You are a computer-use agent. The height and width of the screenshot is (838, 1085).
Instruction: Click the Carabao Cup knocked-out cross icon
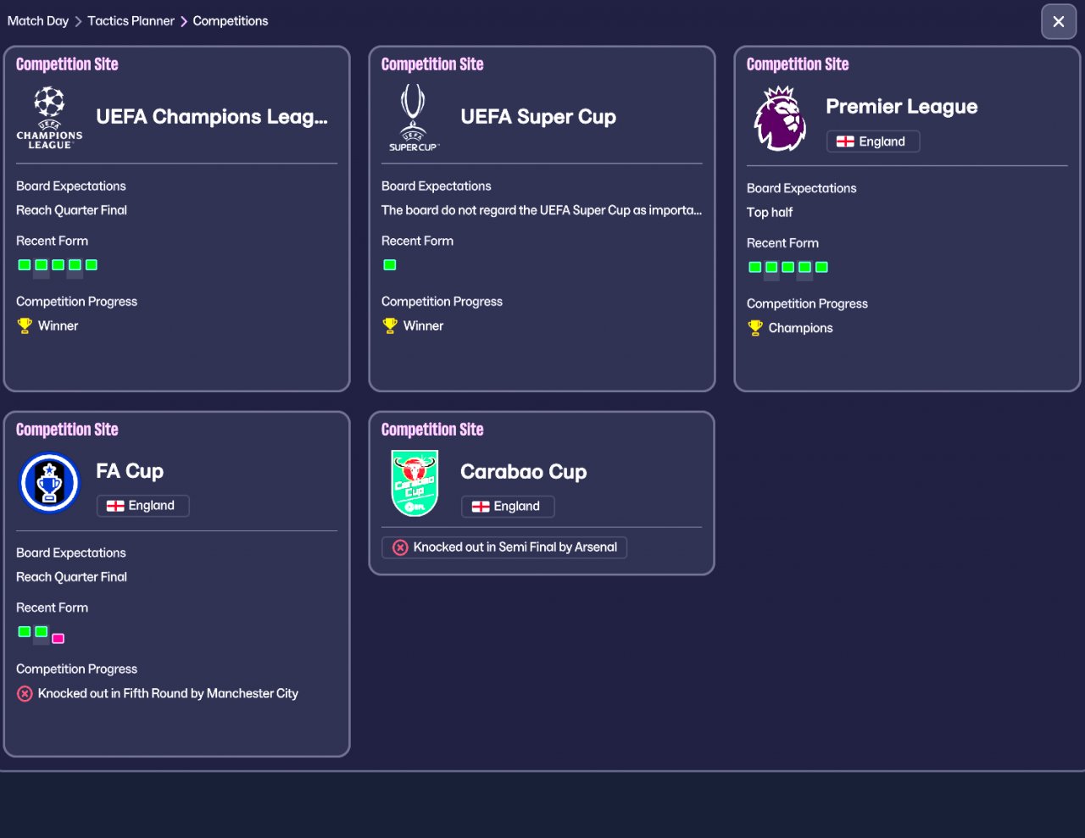click(400, 547)
